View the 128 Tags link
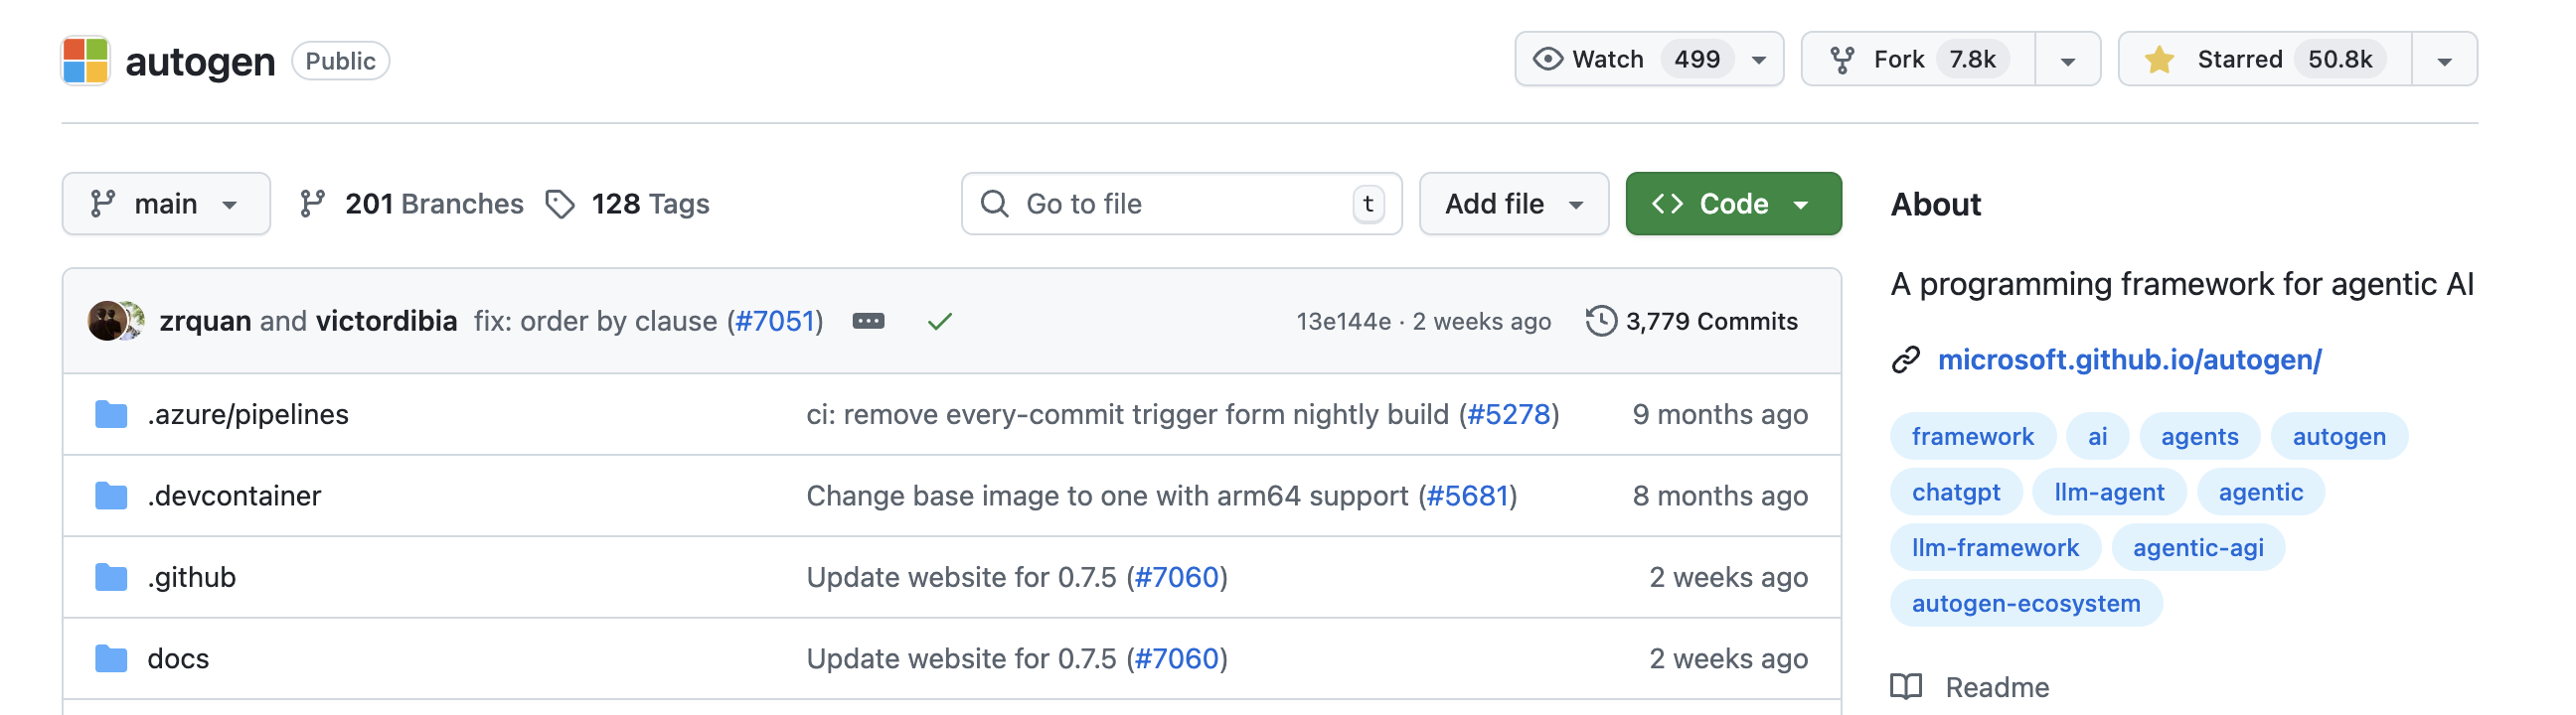The height and width of the screenshot is (715, 2576). 627,204
